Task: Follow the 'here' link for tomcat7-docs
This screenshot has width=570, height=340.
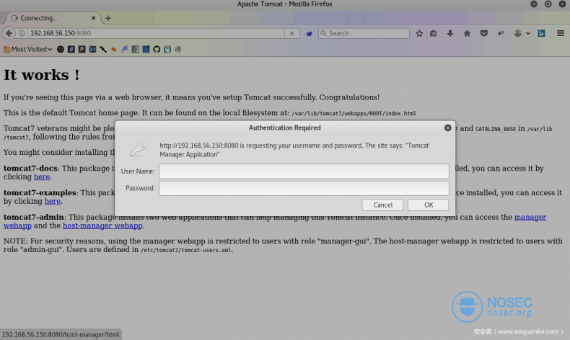Action: [x=42, y=177]
